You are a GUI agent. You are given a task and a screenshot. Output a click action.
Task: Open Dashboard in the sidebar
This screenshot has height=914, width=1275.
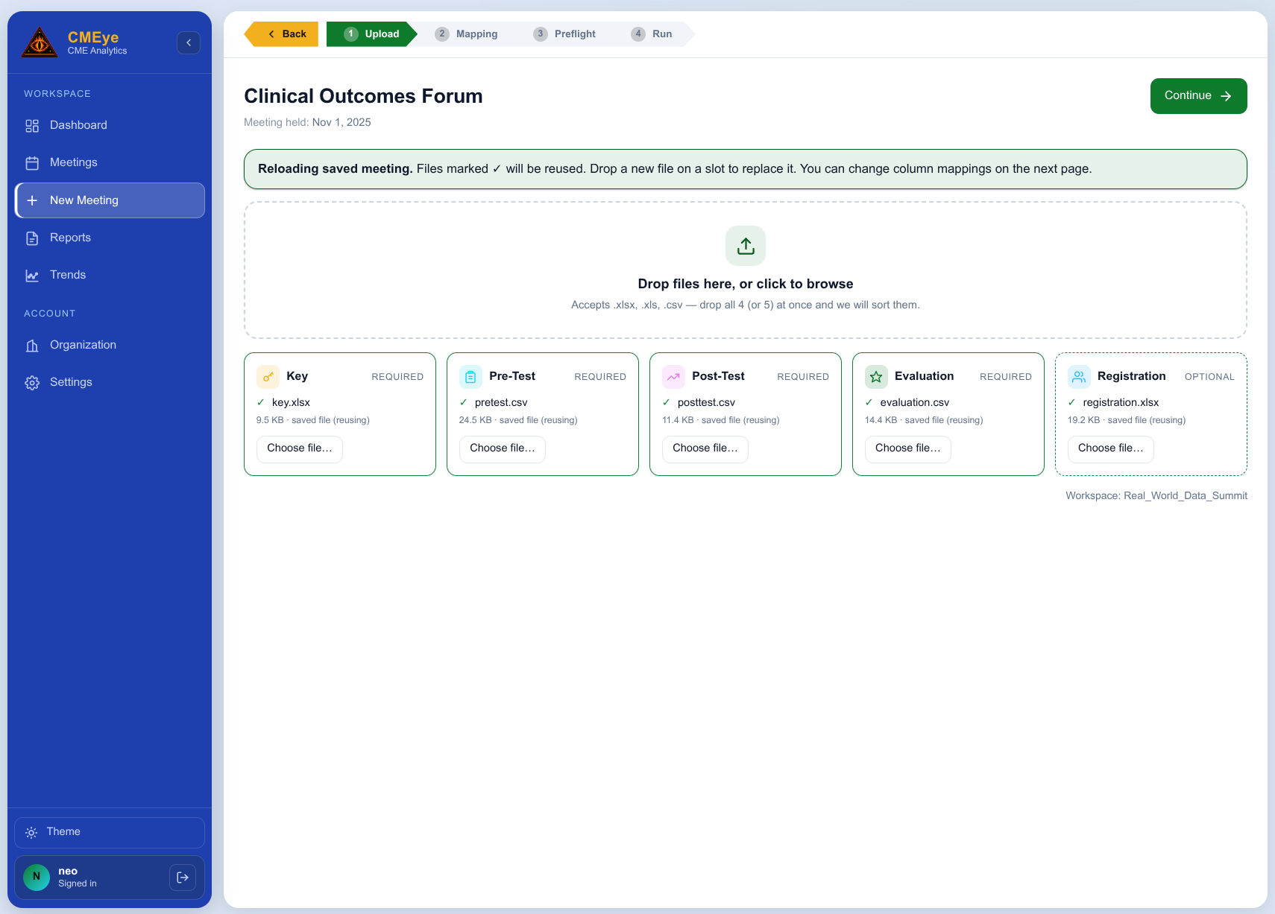point(110,126)
